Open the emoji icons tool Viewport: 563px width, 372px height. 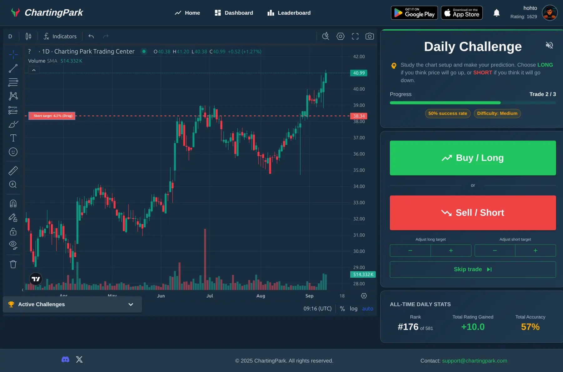pyautogui.click(x=13, y=152)
